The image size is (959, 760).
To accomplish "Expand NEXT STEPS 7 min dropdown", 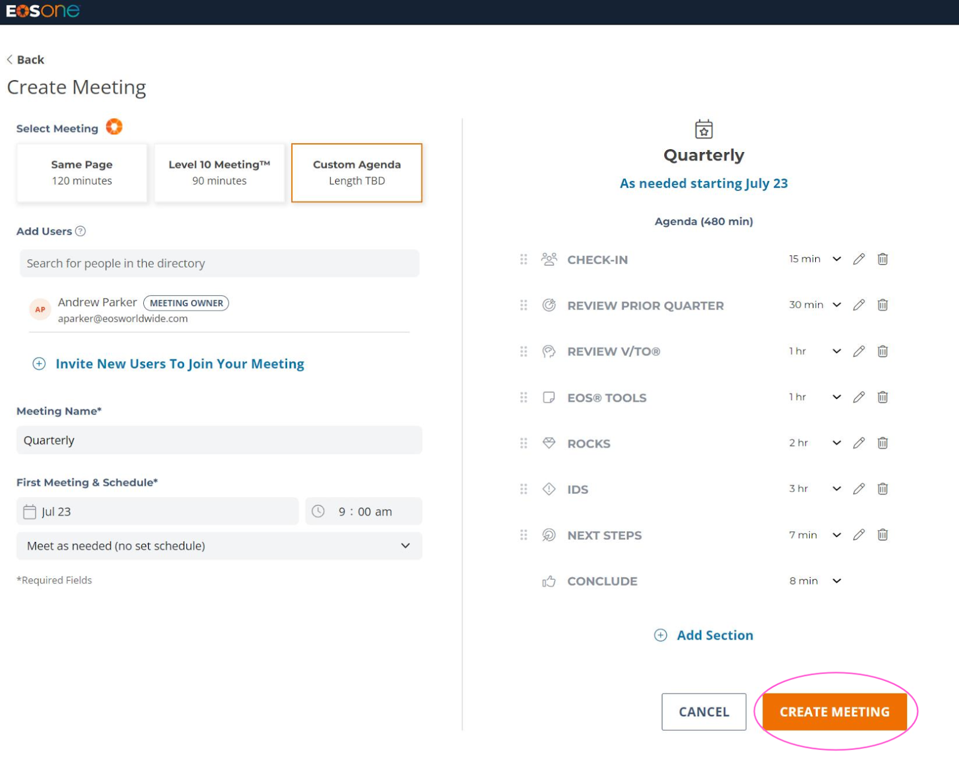I will pyautogui.click(x=837, y=535).
